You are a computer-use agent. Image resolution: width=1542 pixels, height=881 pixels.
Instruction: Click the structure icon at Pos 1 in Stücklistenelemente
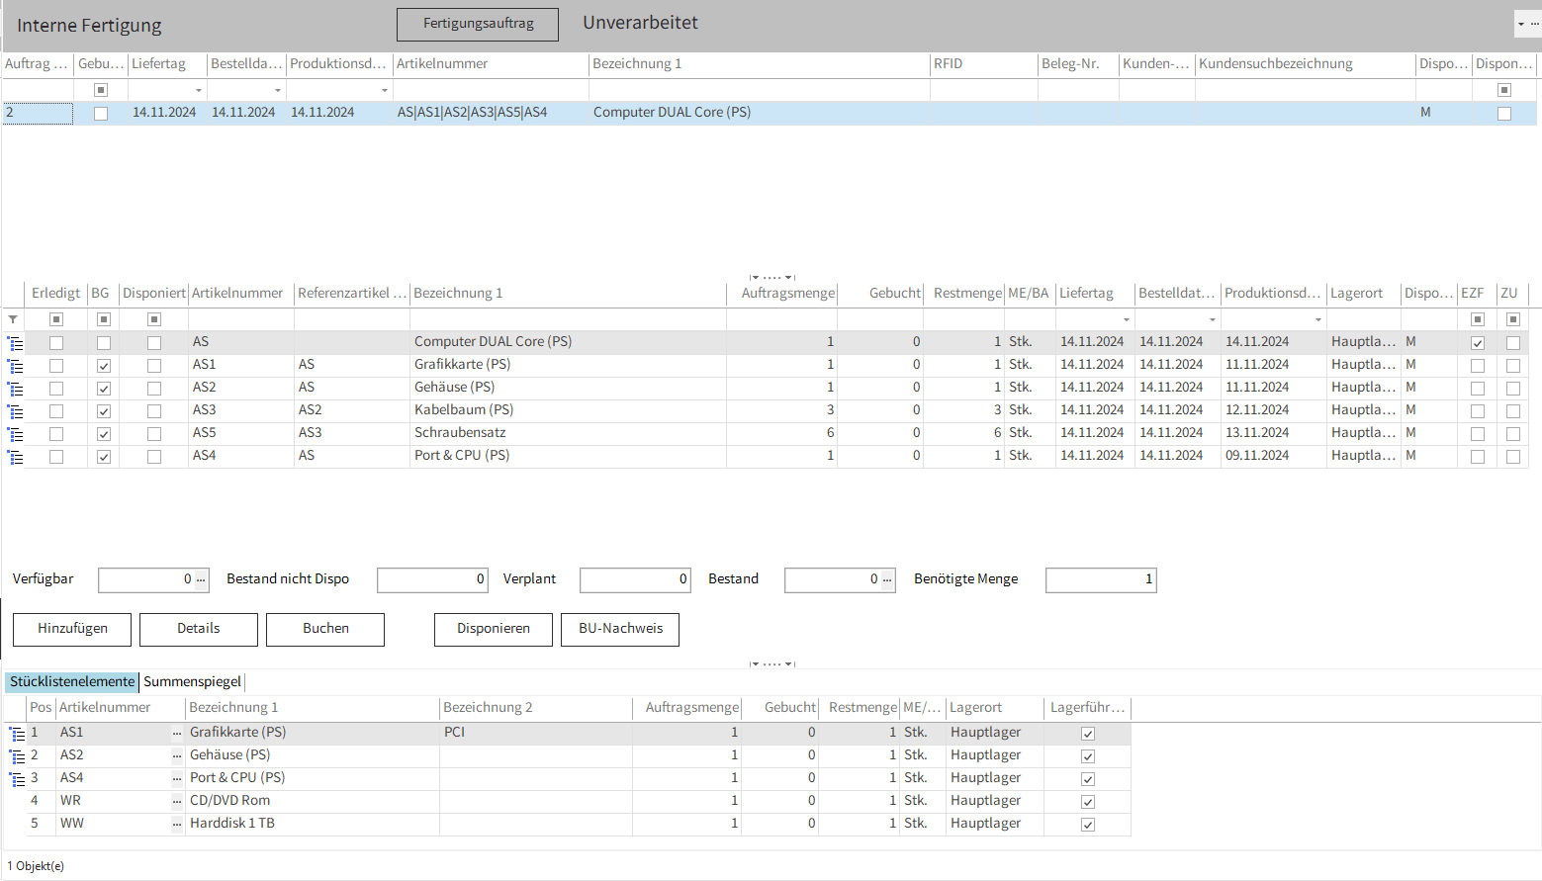point(17,734)
